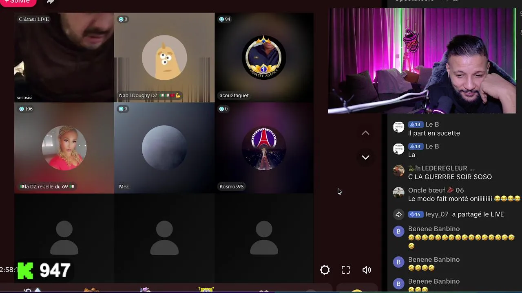Expand chat with the down chevron
Screen dimensions: 522x293
tap(365, 157)
